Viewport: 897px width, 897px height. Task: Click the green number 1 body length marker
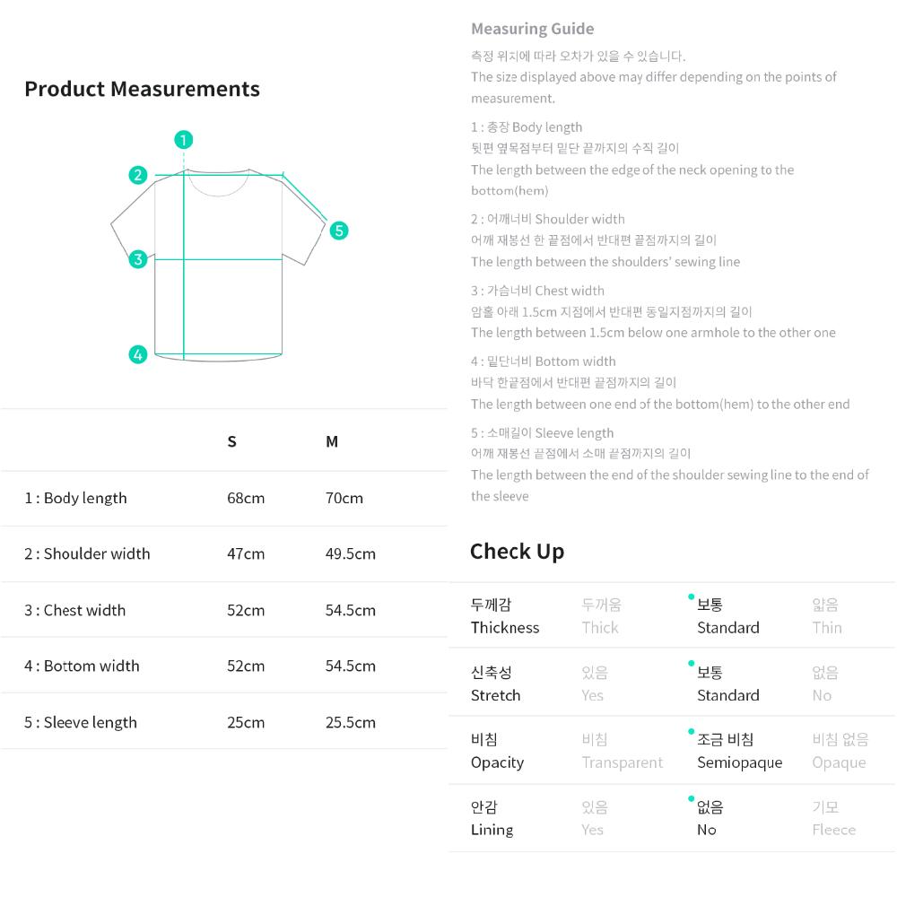pos(184,140)
